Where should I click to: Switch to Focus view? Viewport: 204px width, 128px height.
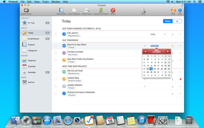pyautogui.click(x=168, y=21)
